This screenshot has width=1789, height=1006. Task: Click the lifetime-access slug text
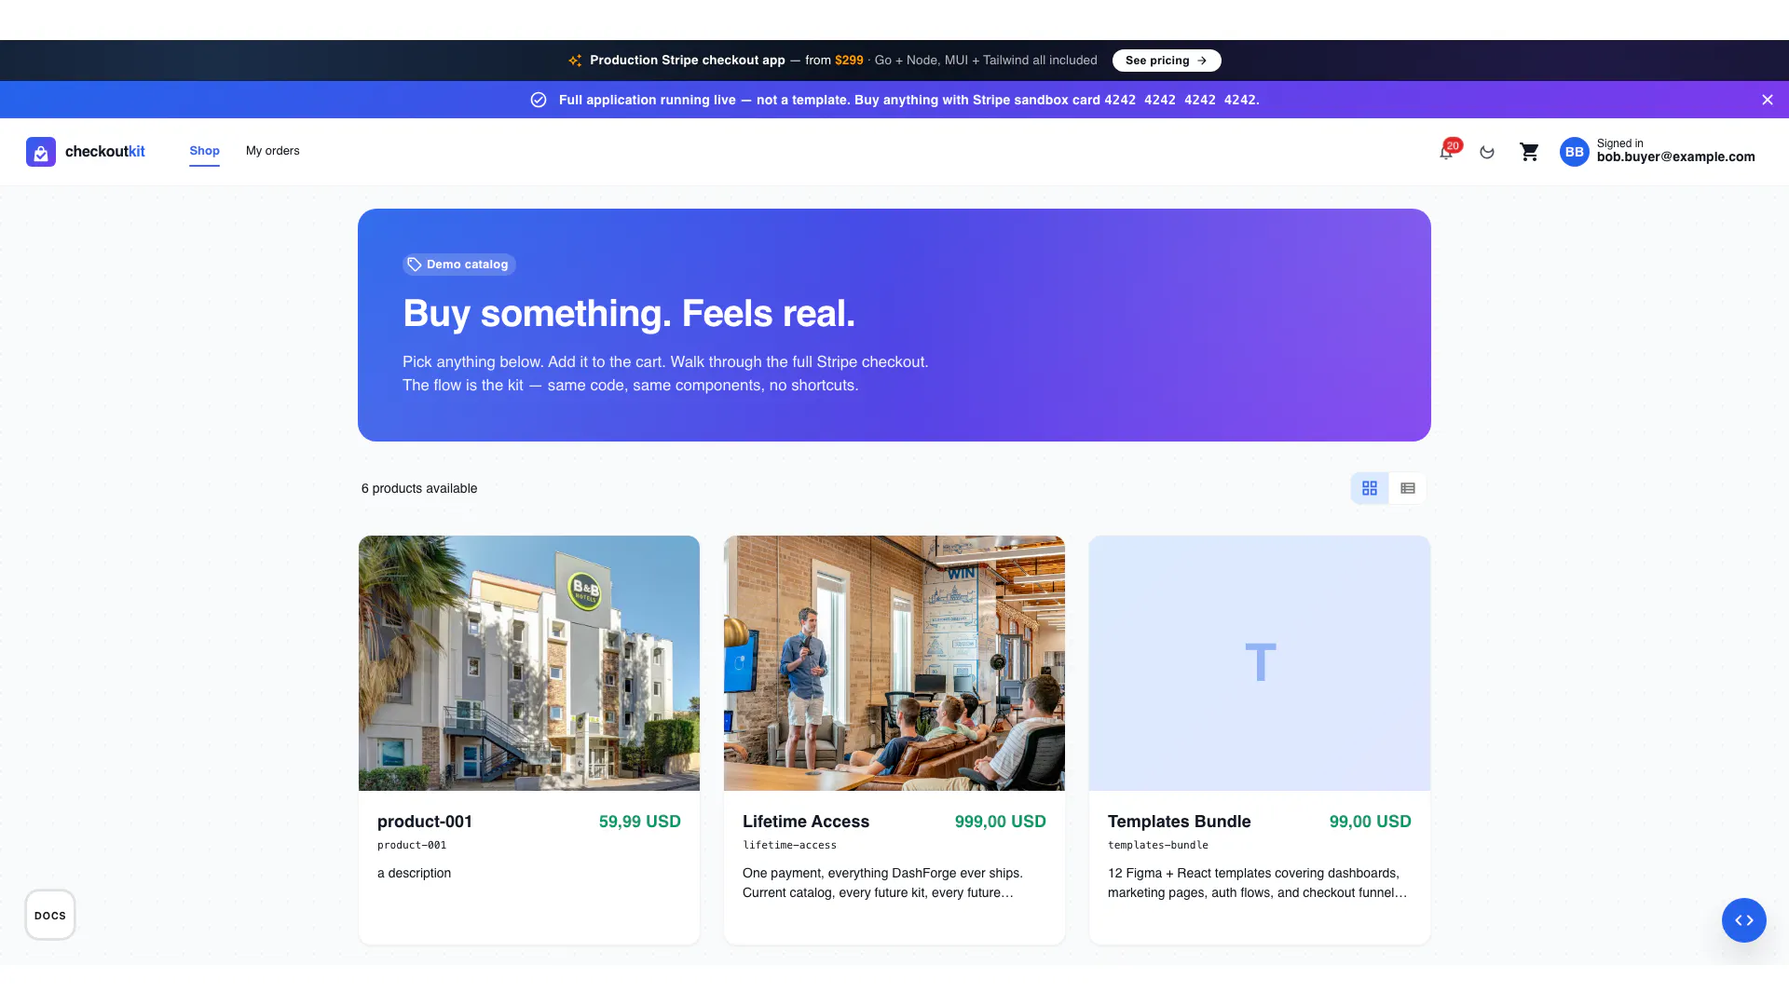tap(789, 846)
